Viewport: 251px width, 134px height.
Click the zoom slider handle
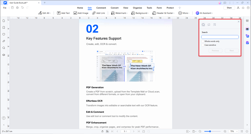(210, 131)
